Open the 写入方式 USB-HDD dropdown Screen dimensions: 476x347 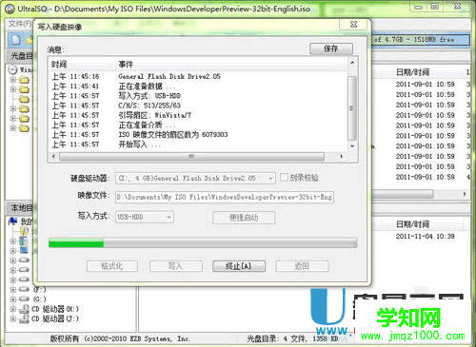[x=169, y=218]
